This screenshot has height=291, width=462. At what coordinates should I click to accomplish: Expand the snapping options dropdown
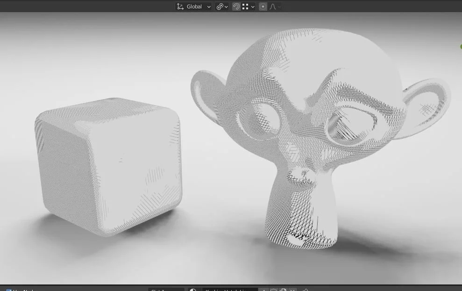point(252,6)
